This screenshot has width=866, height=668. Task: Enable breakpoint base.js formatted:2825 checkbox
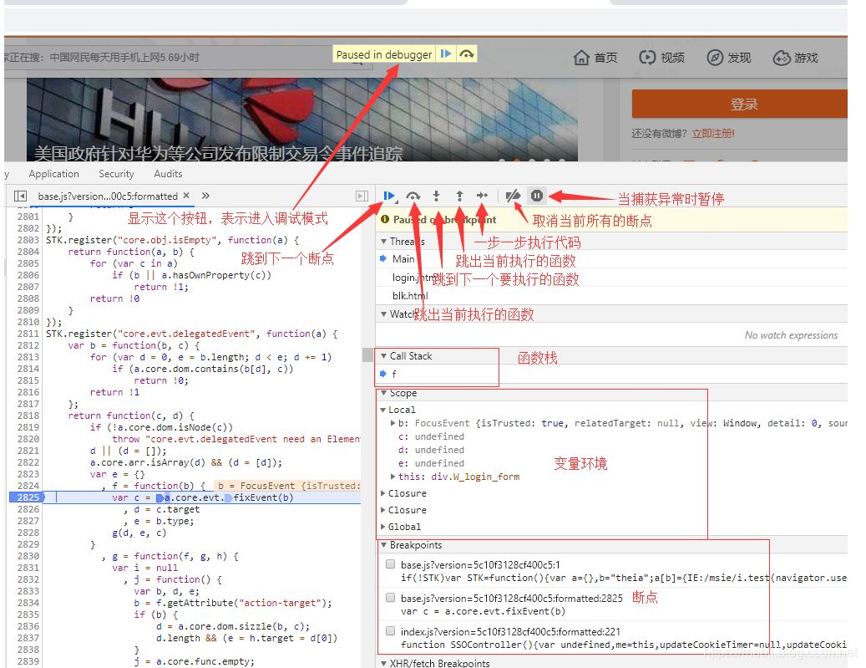pyautogui.click(x=391, y=598)
